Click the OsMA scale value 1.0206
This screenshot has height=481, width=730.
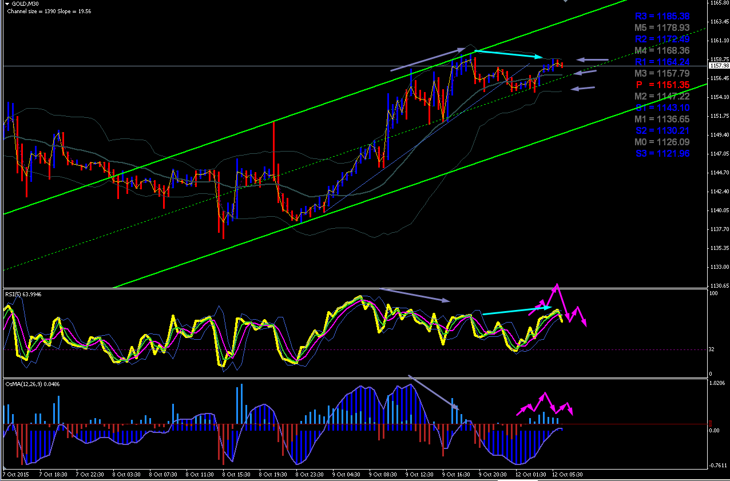718,384
